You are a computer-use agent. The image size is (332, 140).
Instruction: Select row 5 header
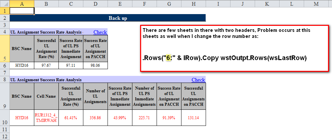(5, 49)
